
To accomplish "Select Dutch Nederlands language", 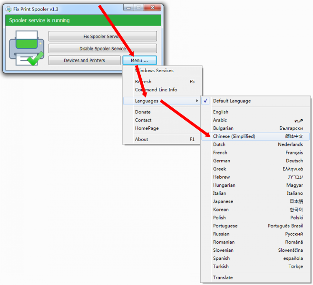I will (255, 145).
